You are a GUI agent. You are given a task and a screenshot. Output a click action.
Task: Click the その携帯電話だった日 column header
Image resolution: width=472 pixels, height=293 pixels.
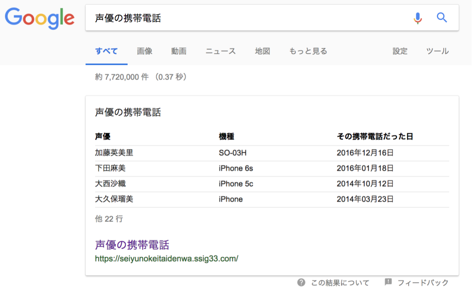pyautogui.click(x=375, y=137)
